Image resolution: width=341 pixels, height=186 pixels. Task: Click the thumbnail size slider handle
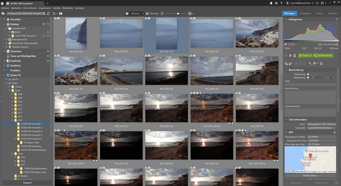[178, 14]
